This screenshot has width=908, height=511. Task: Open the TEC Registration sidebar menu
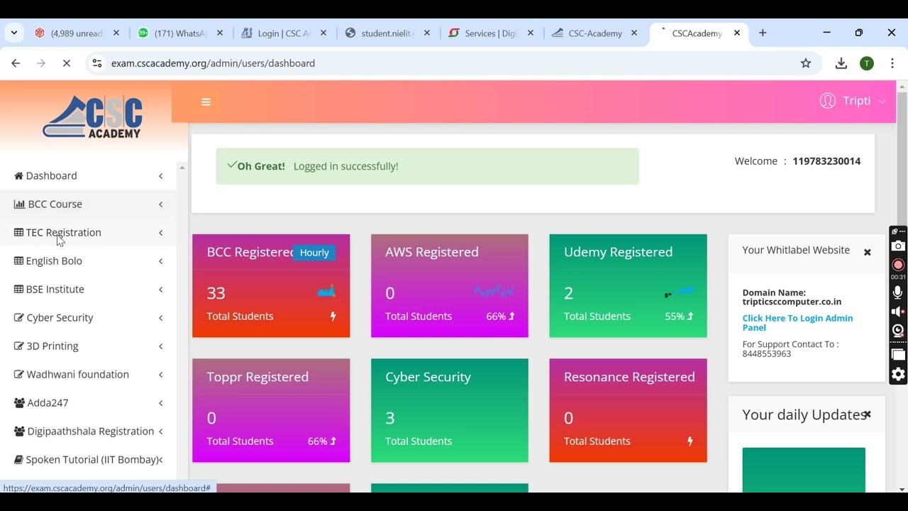click(88, 232)
